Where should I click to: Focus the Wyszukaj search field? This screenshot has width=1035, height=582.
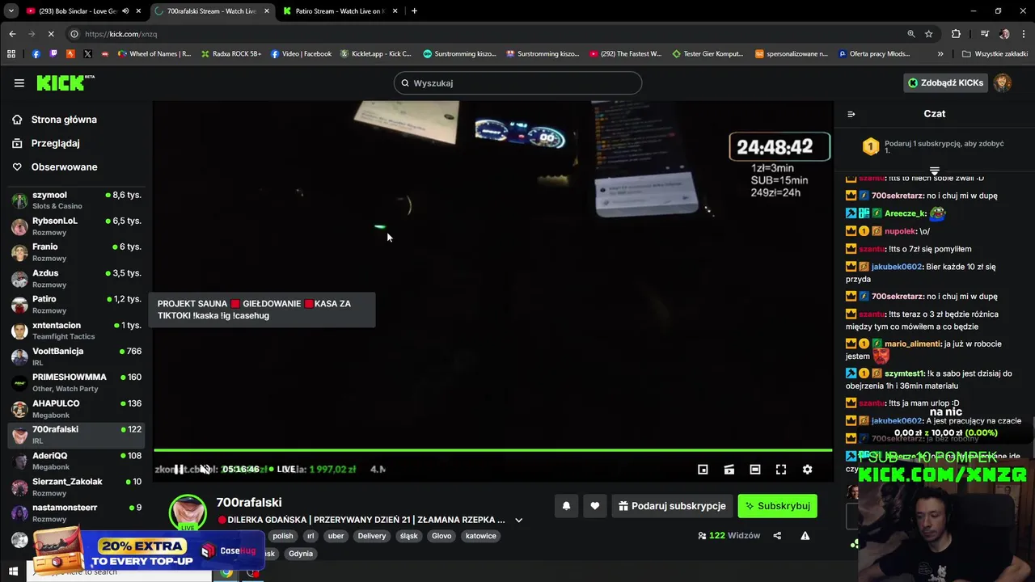click(517, 82)
